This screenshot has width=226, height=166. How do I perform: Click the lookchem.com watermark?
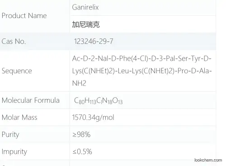(x=208, y=160)
